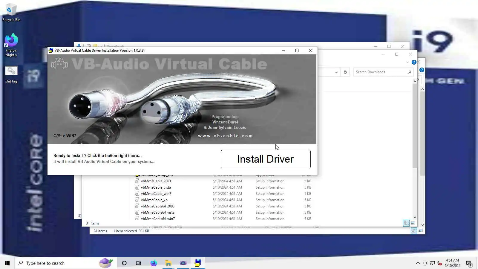Select the vbMmeCable64_2003 file
The width and height of the screenshot is (478, 269).
pos(158,206)
